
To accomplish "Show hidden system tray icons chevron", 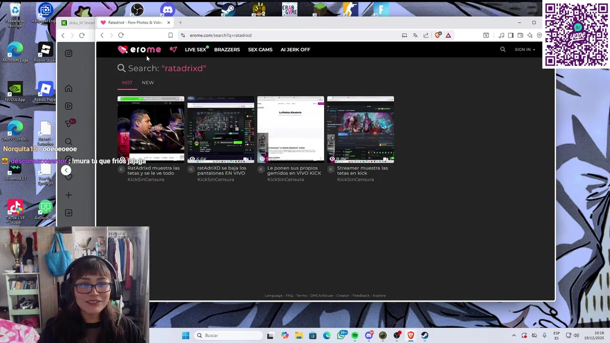I will point(514,335).
